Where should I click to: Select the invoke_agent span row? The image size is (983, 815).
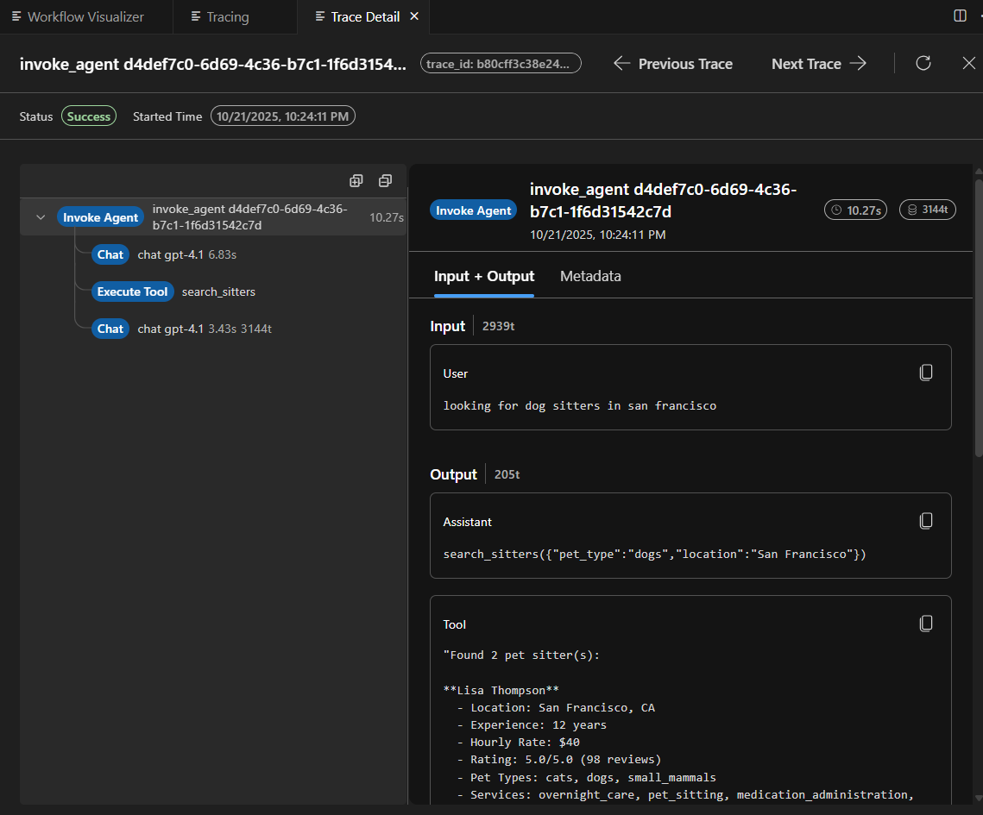pos(213,217)
